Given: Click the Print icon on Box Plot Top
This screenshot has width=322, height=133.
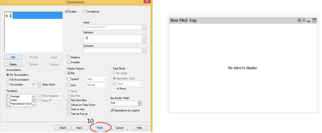Looking at the screenshot, I should point(299,21).
